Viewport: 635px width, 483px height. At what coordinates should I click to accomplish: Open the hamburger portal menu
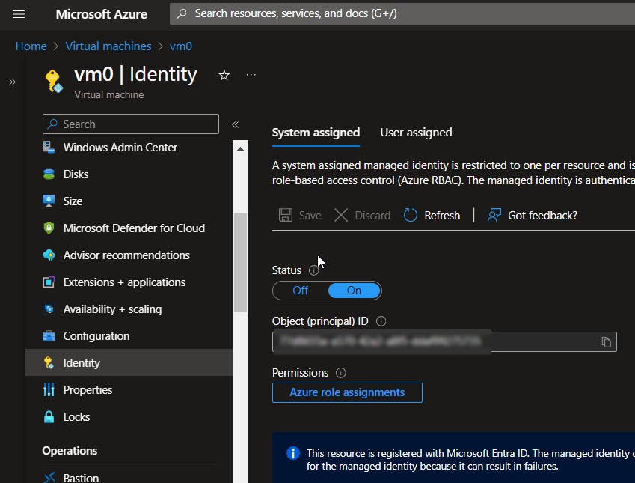(x=19, y=14)
